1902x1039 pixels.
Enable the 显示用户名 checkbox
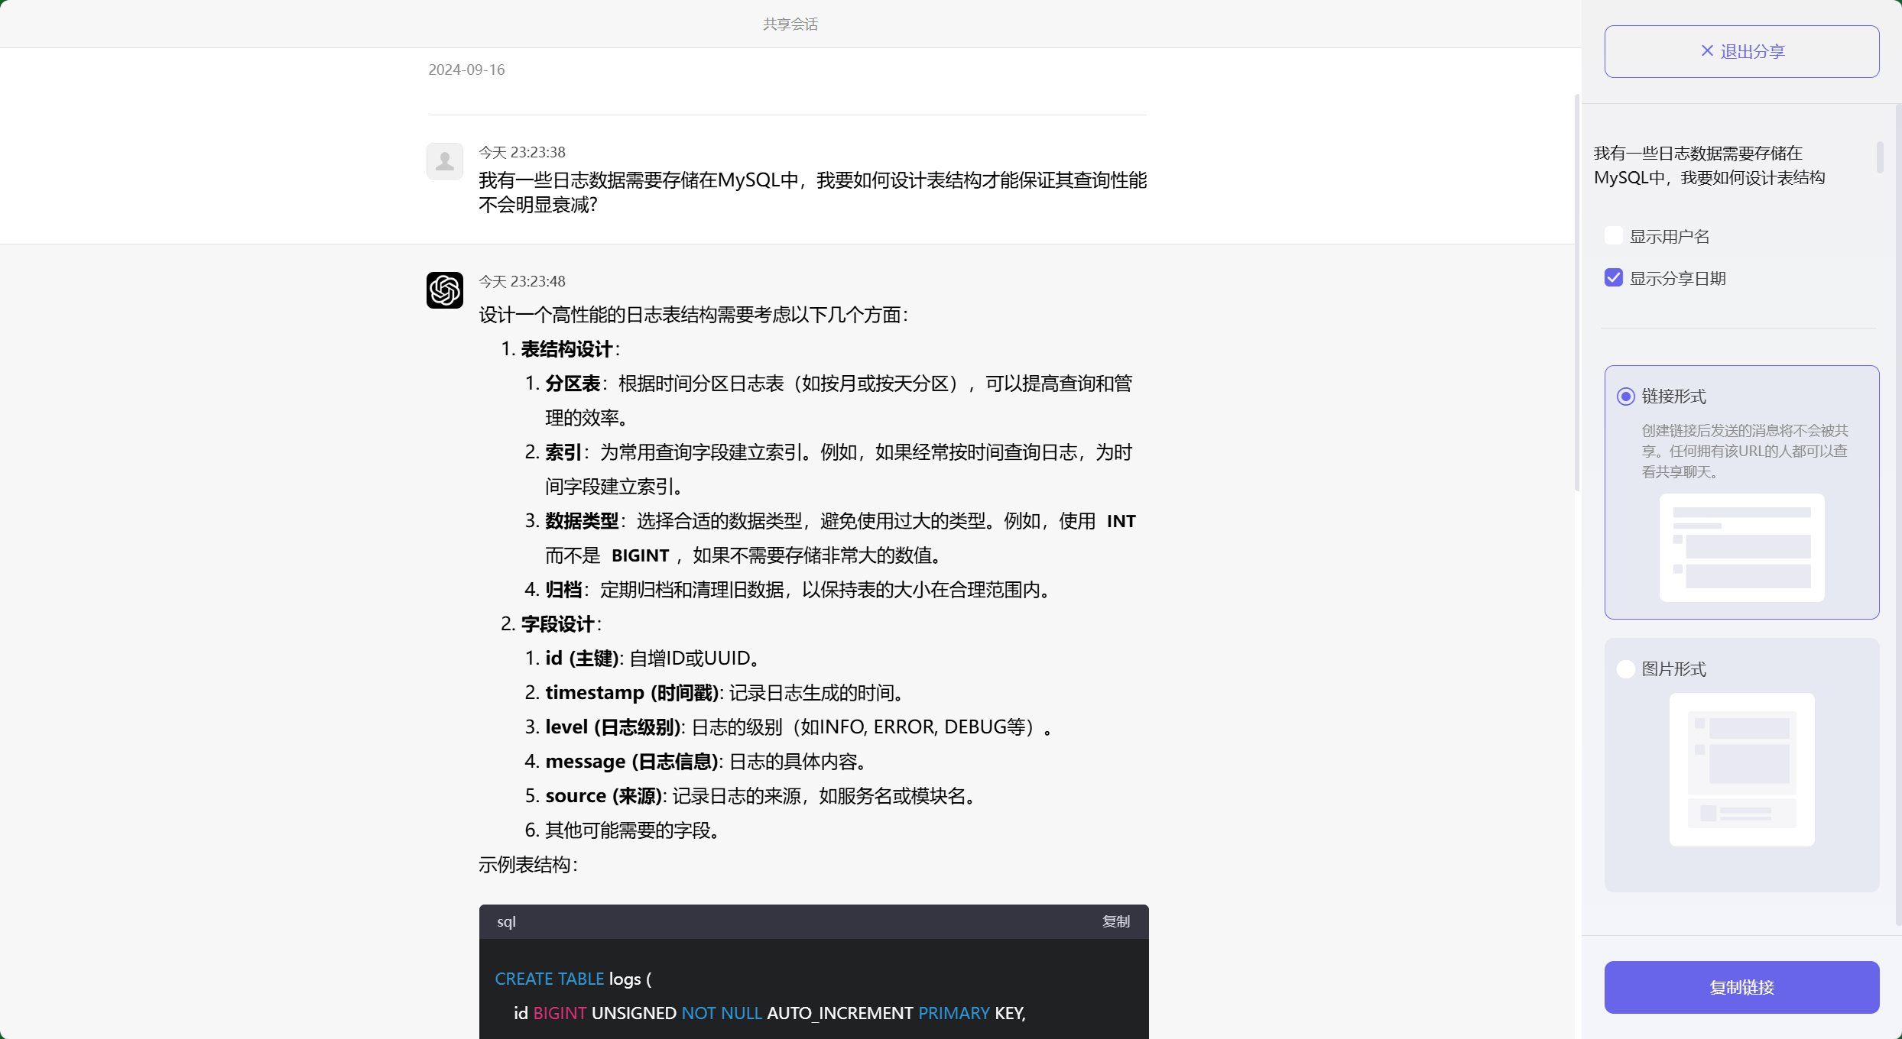[x=1613, y=235]
